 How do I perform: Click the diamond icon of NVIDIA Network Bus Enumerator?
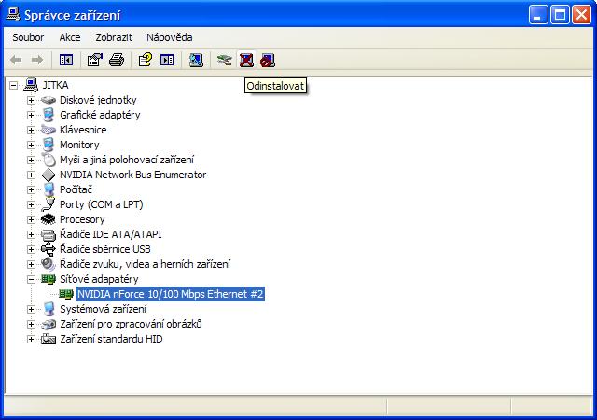(49, 175)
